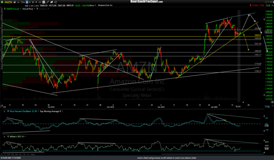Click the Oct 2019 label on time axis
The height and width of the screenshot is (160, 274).
click(51, 107)
